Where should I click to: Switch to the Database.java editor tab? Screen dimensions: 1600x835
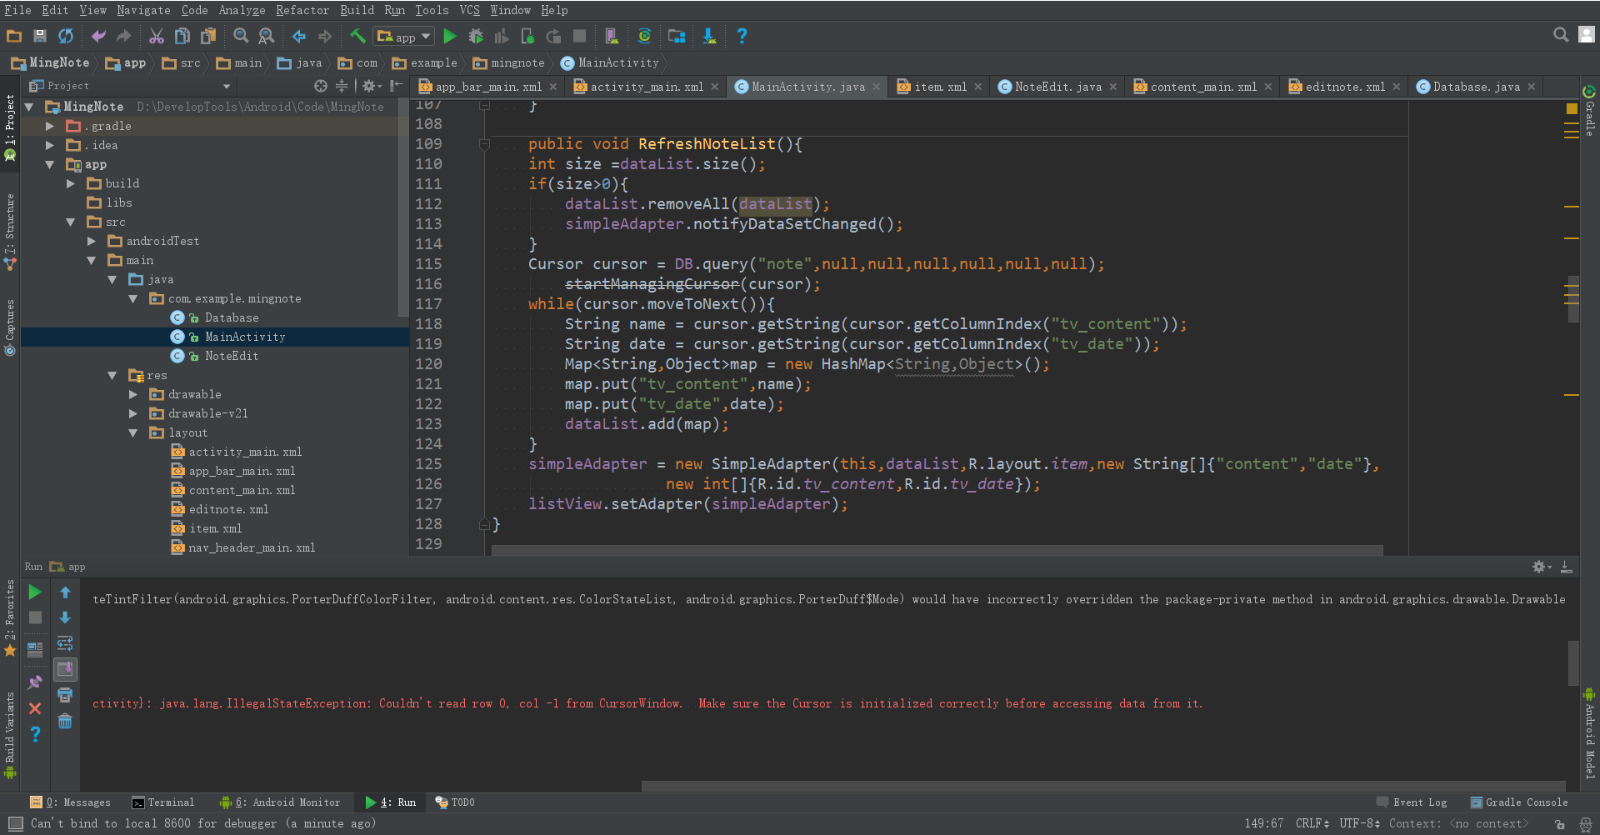click(1475, 87)
